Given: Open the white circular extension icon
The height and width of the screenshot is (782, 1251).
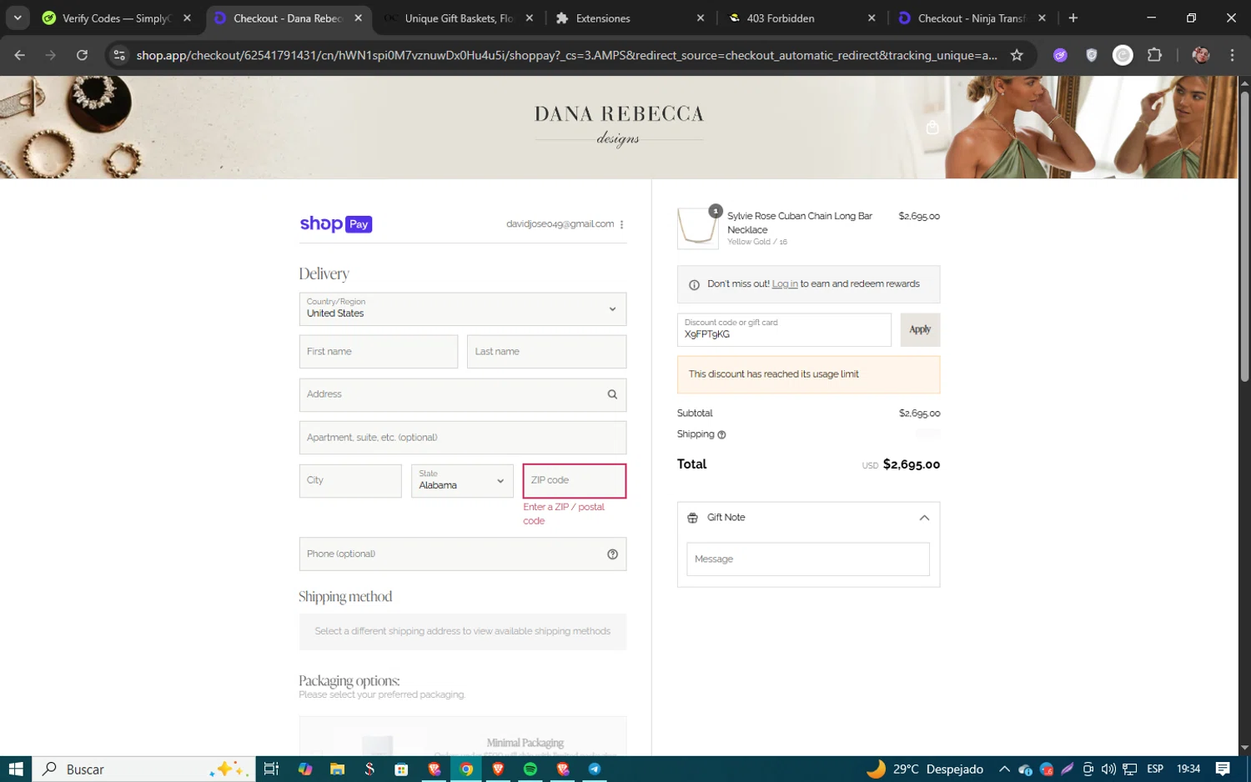Looking at the screenshot, I should (x=1123, y=55).
